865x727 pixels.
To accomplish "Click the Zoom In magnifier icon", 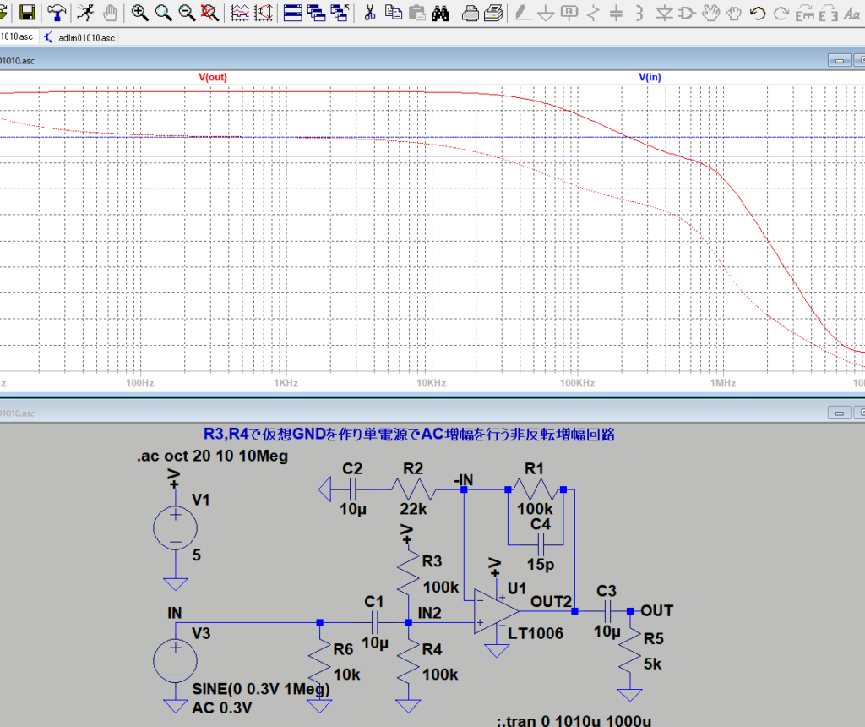I will pyautogui.click(x=140, y=13).
